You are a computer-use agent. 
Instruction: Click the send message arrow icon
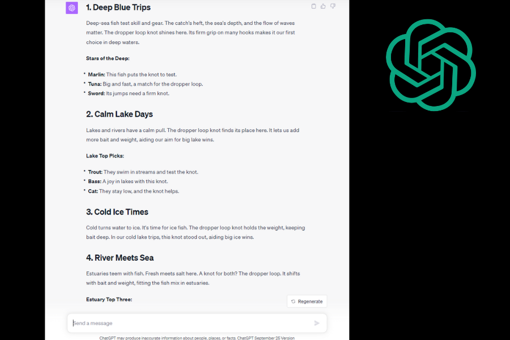317,323
